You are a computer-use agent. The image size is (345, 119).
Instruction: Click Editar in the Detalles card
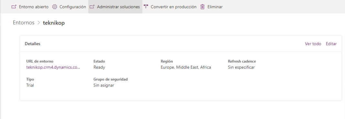coord(331,44)
